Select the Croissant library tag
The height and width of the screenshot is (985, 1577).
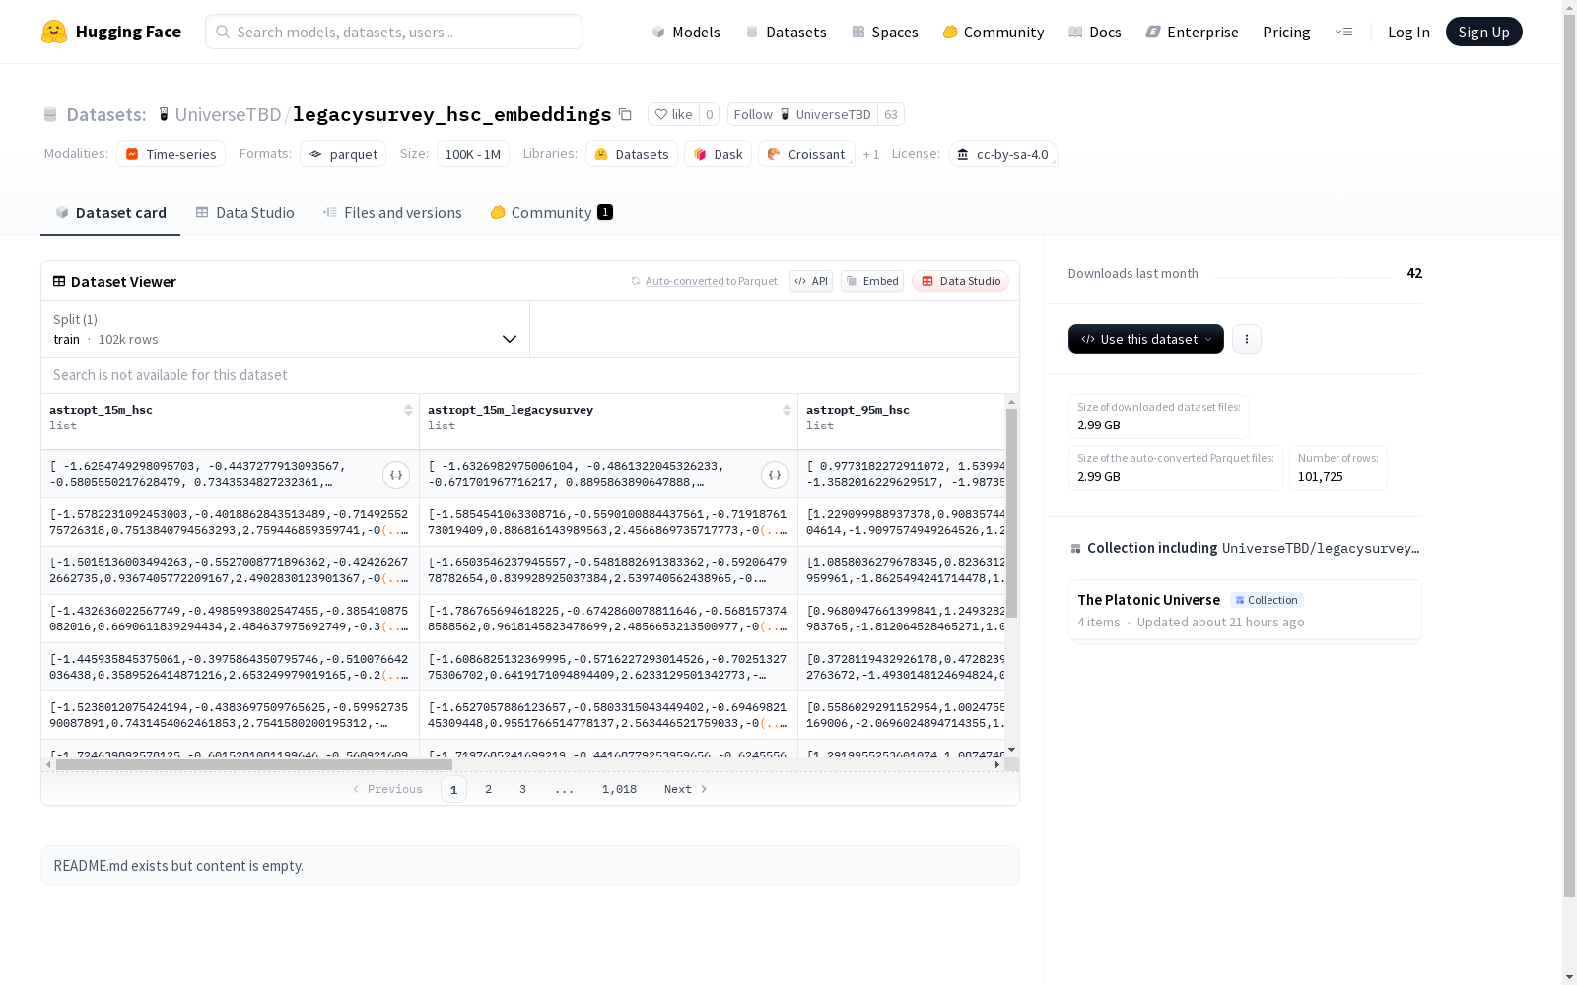coord(806,154)
